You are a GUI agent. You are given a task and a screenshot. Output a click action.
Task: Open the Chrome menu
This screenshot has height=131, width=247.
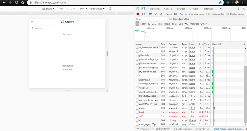[x=243, y=3]
